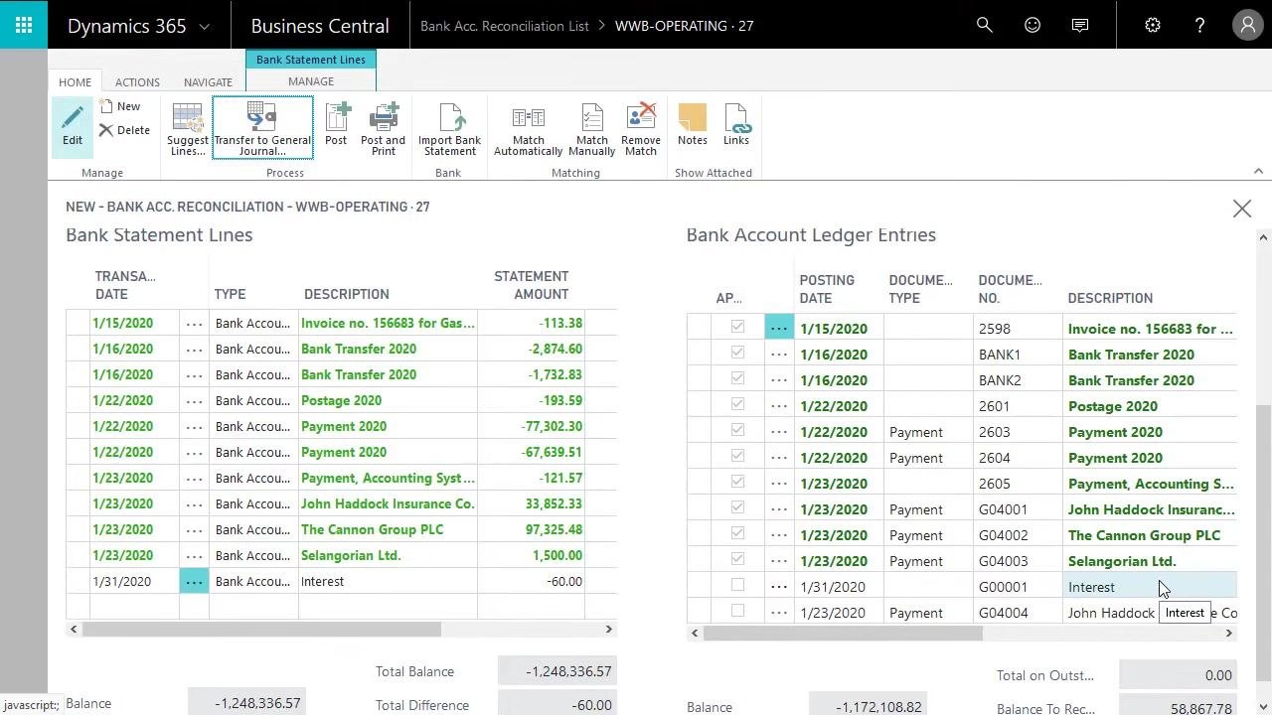Open the app launcher waffle menu

24,25
